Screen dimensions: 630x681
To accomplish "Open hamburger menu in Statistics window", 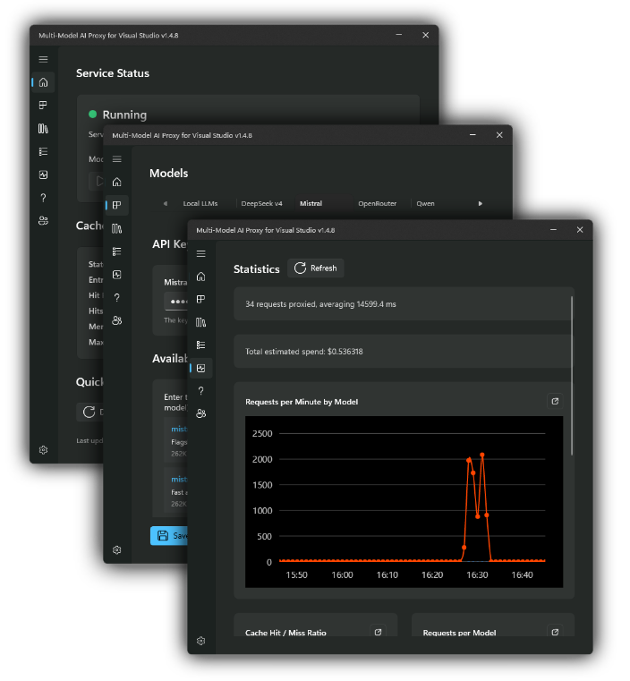I will click(200, 253).
